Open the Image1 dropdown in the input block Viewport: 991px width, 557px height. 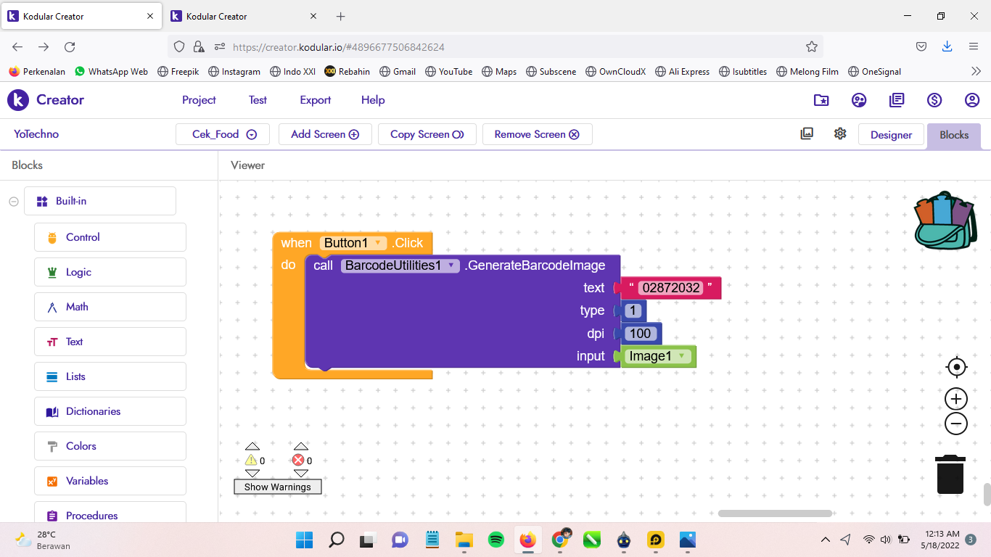(681, 356)
